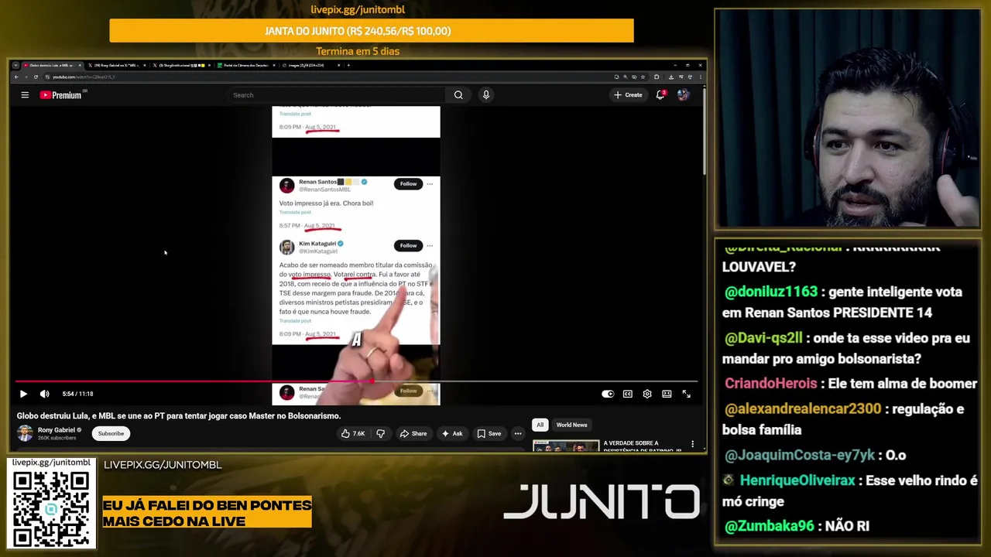Click 'Termina em 5 dias' text
Viewport: 991px width, 557px height.
[x=358, y=51]
